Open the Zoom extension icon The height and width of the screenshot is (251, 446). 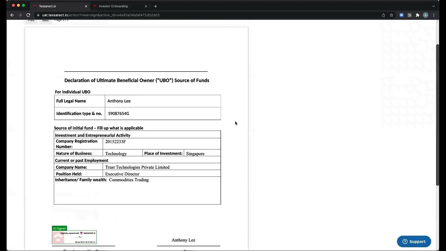coord(401,15)
